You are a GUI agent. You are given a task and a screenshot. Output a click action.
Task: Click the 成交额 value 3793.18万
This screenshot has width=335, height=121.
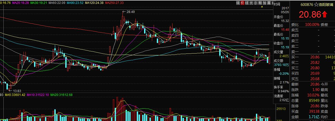281,65
